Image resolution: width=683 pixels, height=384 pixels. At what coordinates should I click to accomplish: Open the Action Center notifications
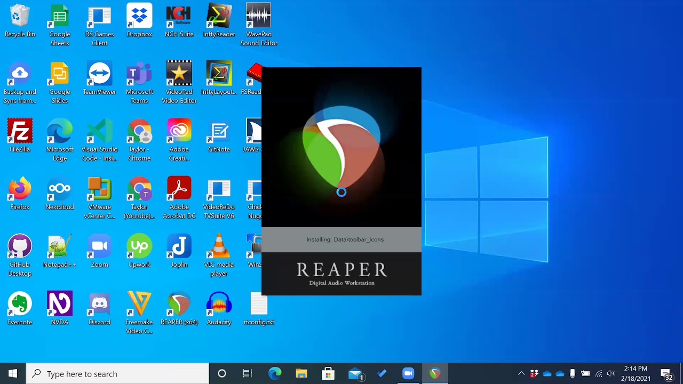[667, 373]
